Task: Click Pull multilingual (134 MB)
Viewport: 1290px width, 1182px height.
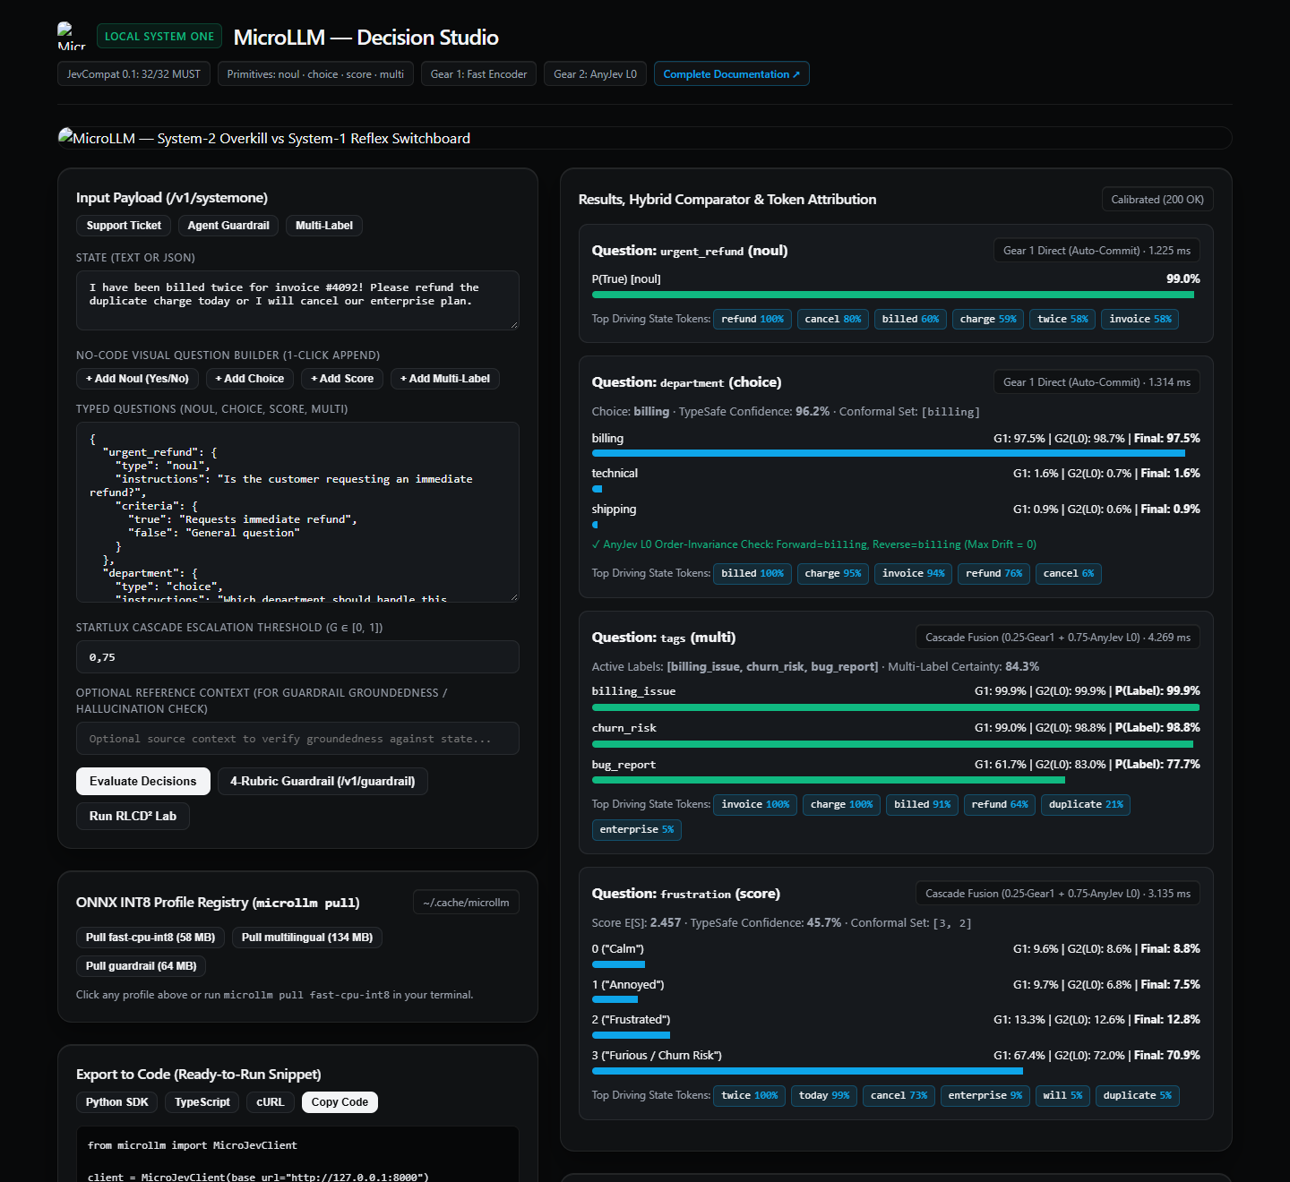Action: tap(307, 938)
